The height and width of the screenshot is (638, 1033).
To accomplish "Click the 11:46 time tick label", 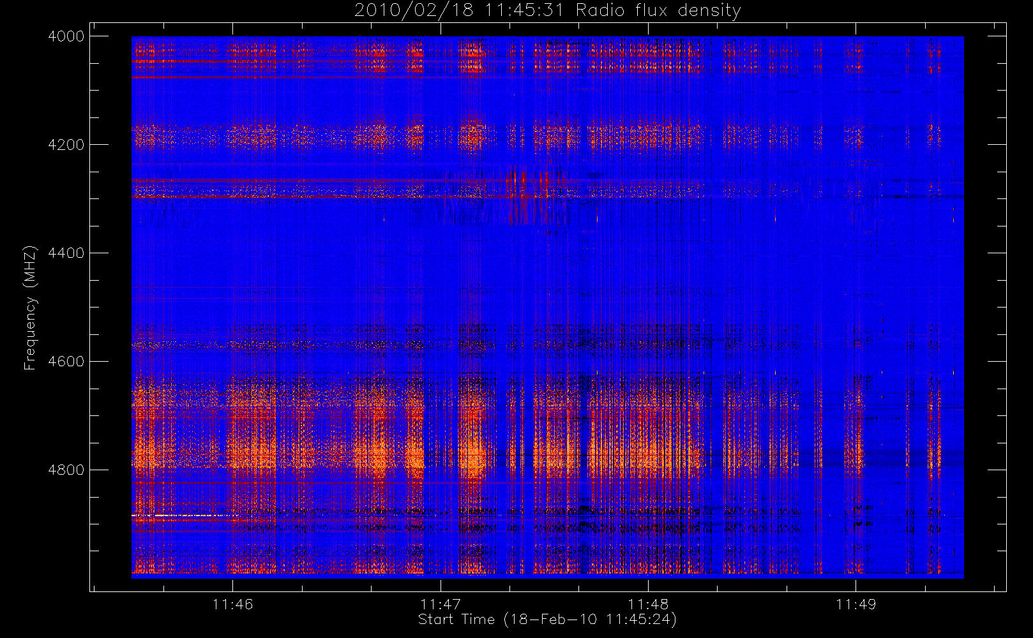I will click(232, 604).
